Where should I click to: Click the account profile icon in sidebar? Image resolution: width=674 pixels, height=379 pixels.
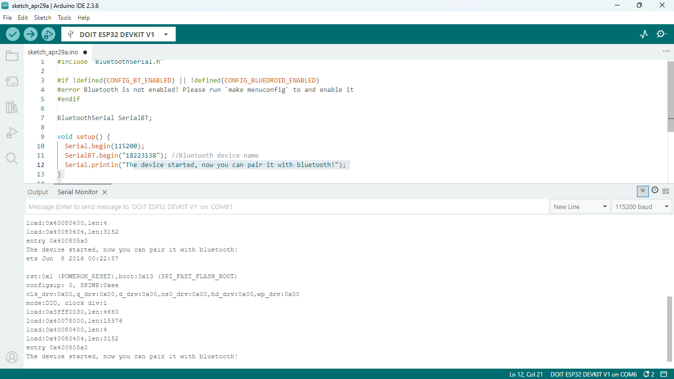coord(12,357)
